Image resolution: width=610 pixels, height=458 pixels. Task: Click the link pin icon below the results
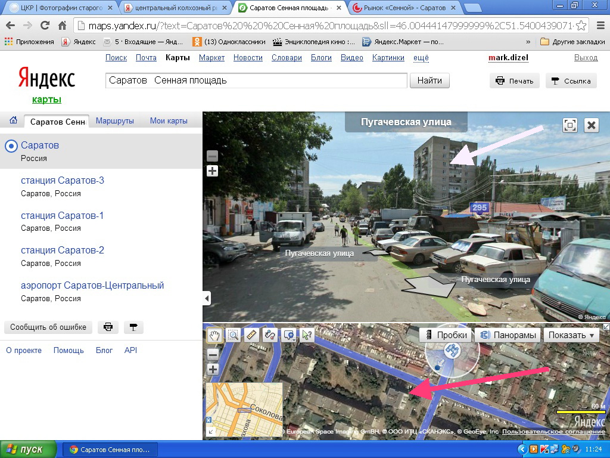(133, 327)
